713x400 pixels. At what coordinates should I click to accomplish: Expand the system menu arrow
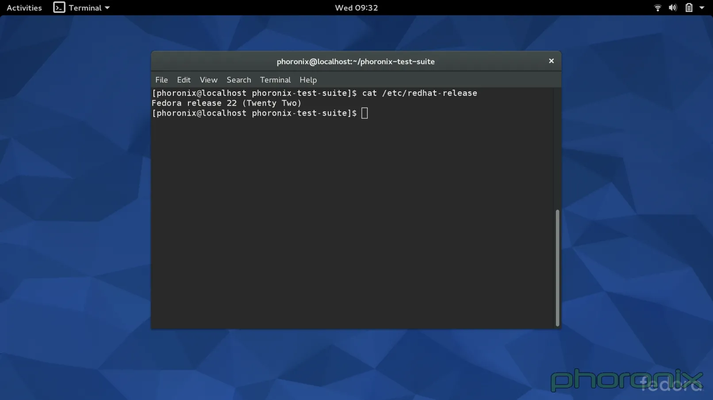click(702, 8)
